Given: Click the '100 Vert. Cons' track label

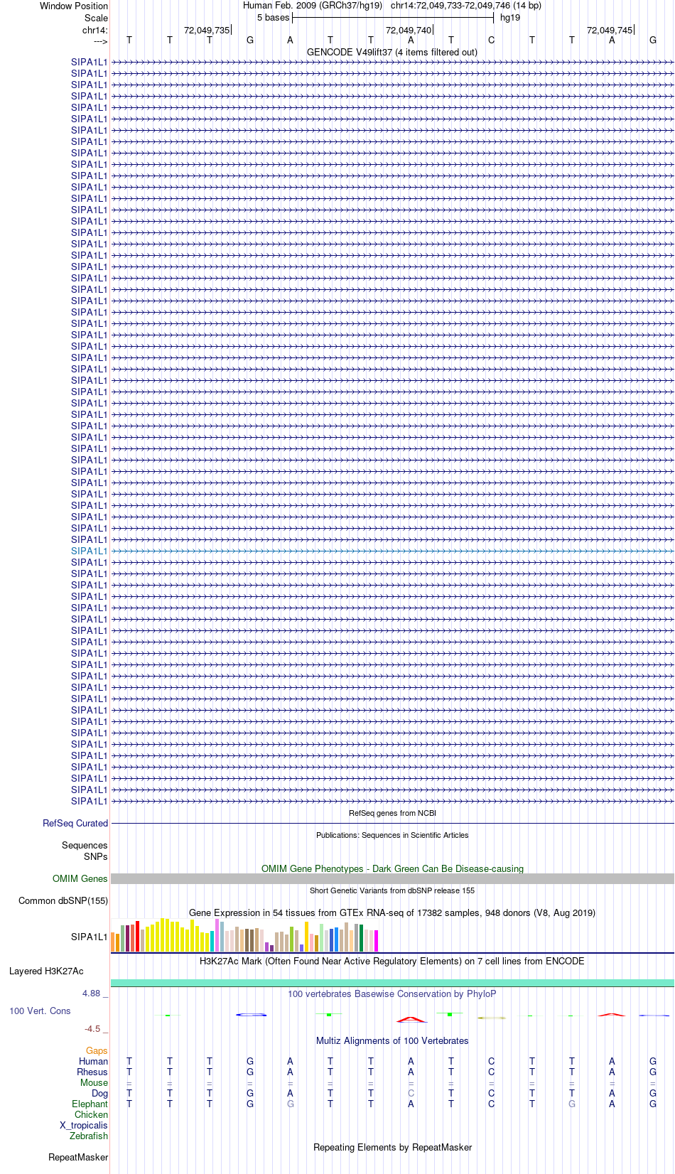Looking at the screenshot, I should [x=40, y=1011].
